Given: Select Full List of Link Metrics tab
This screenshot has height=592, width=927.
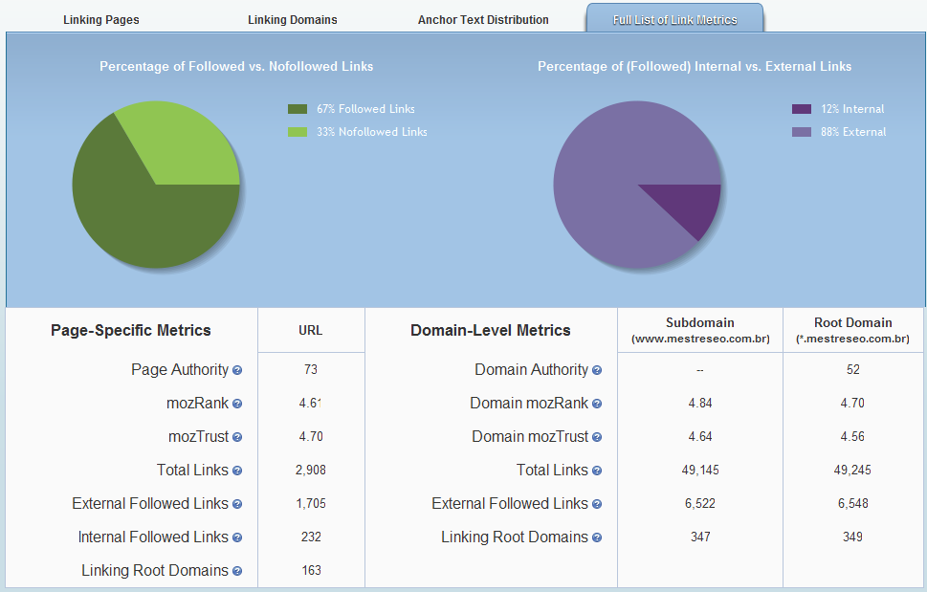Looking at the screenshot, I should pos(674,20).
